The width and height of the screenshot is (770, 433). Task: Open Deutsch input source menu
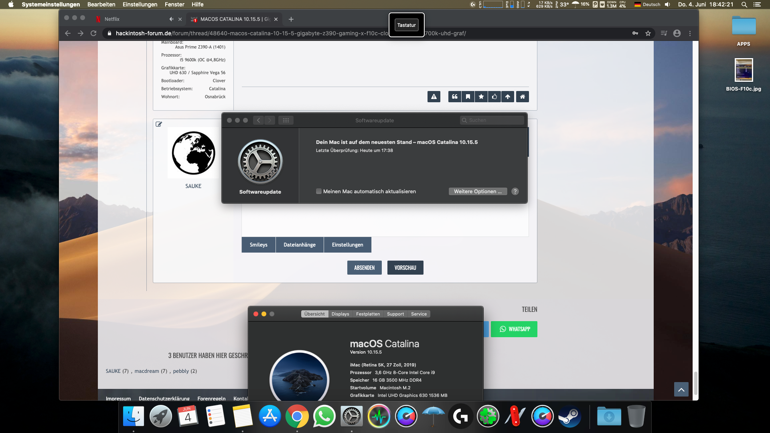click(647, 4)
